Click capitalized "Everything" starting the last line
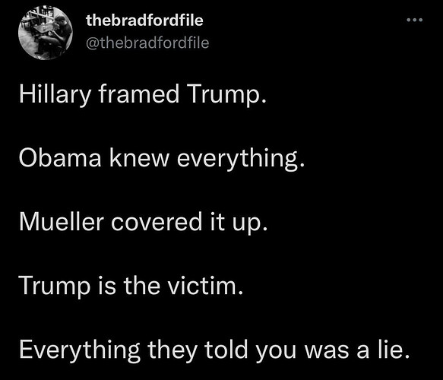Screen dimensions: 443x380 coord(80,351)
